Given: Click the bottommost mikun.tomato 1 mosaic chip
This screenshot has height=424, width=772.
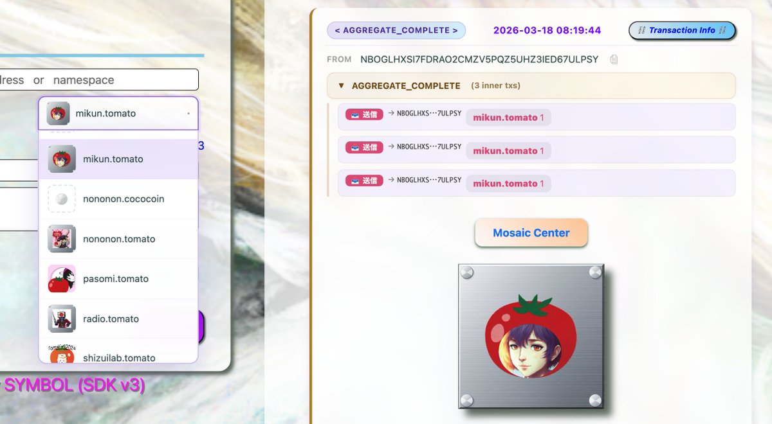Looking at the screenshot, I should 508,184.
